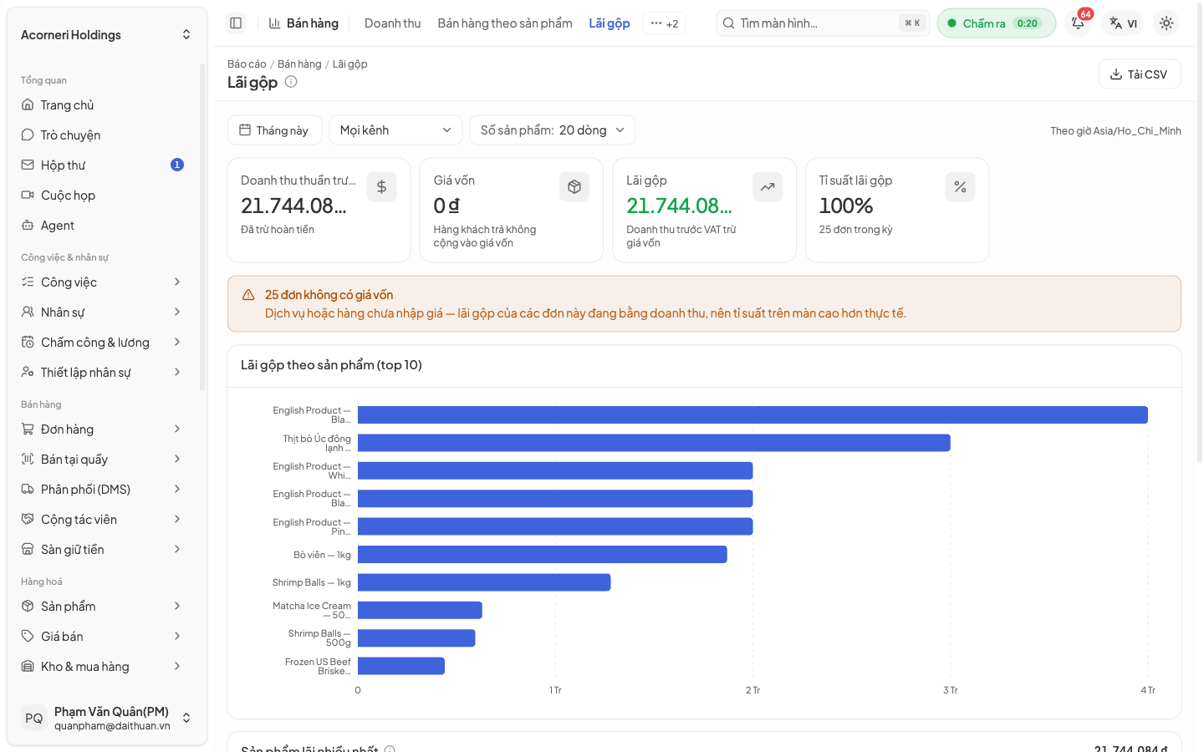The width and height of the screenshot is (1204, 752).
Task: Toggle light/dark theme sun icon
Action: point(1166,23)
